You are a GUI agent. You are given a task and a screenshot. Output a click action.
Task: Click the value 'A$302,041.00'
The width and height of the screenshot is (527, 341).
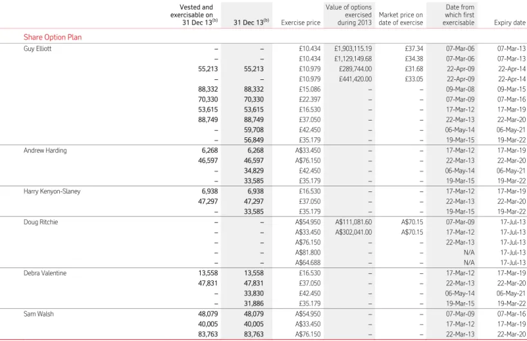point(353,232)
